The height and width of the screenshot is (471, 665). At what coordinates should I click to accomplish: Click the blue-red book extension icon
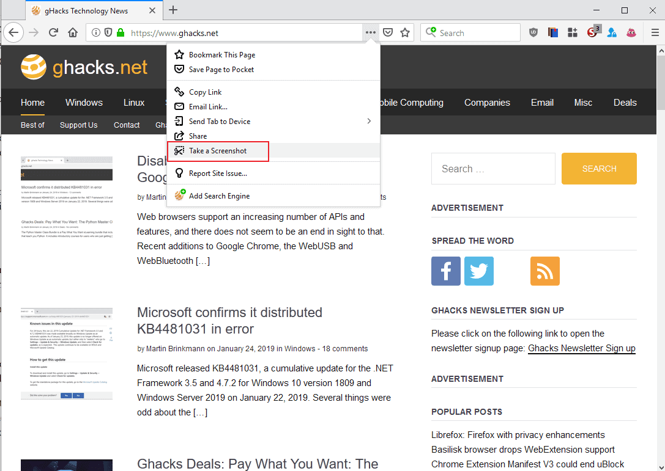click(552, 32)
